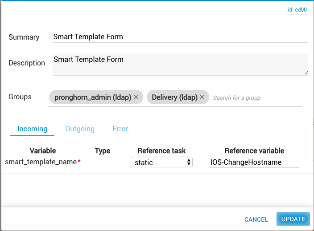Open the static Reference task dropdown
The height and width of the screenshot is (231, 314).
tap(161, 162)
